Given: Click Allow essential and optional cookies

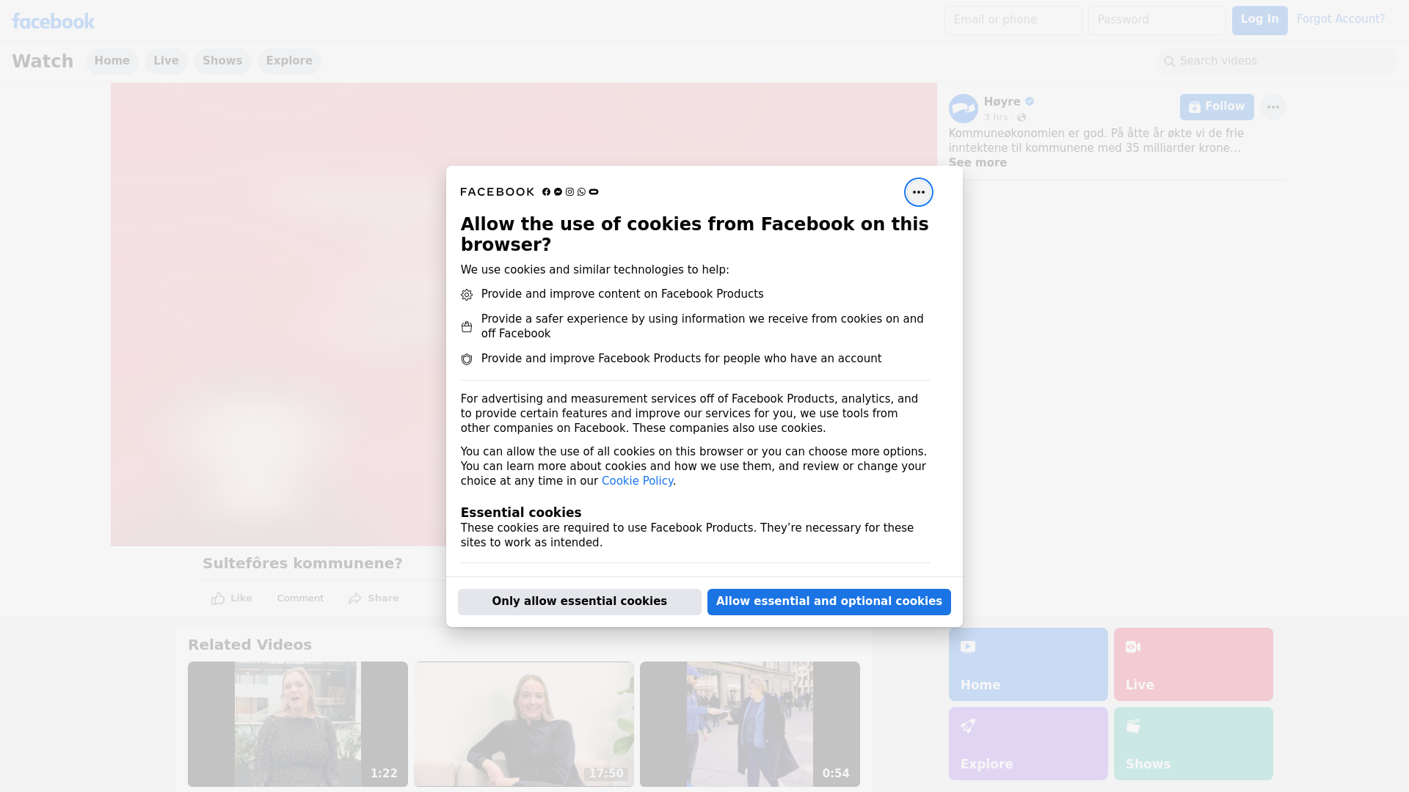Looking at the screenshot, I should tap(829, 602).
